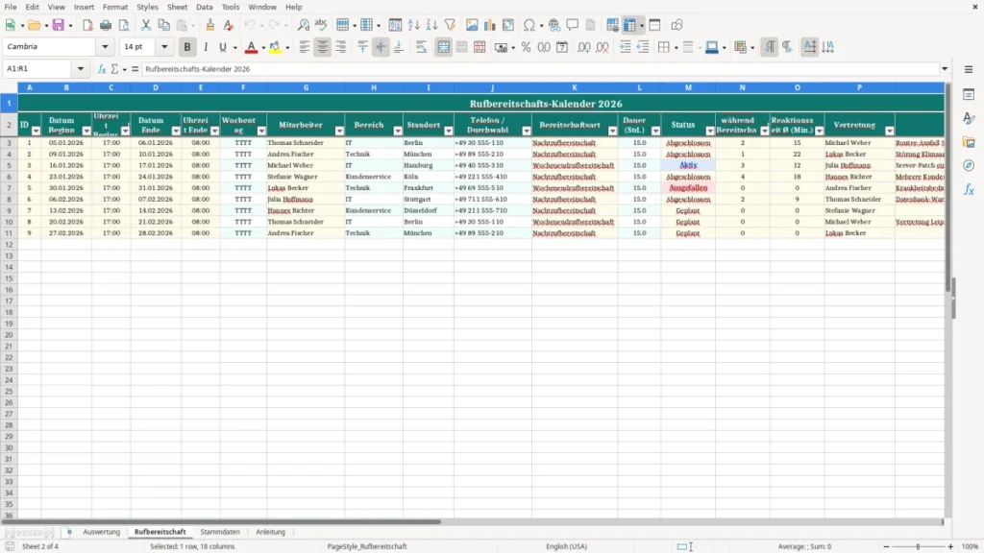984x553 pixels.
Task: Toggle Align Right
Action: [341, 47]
